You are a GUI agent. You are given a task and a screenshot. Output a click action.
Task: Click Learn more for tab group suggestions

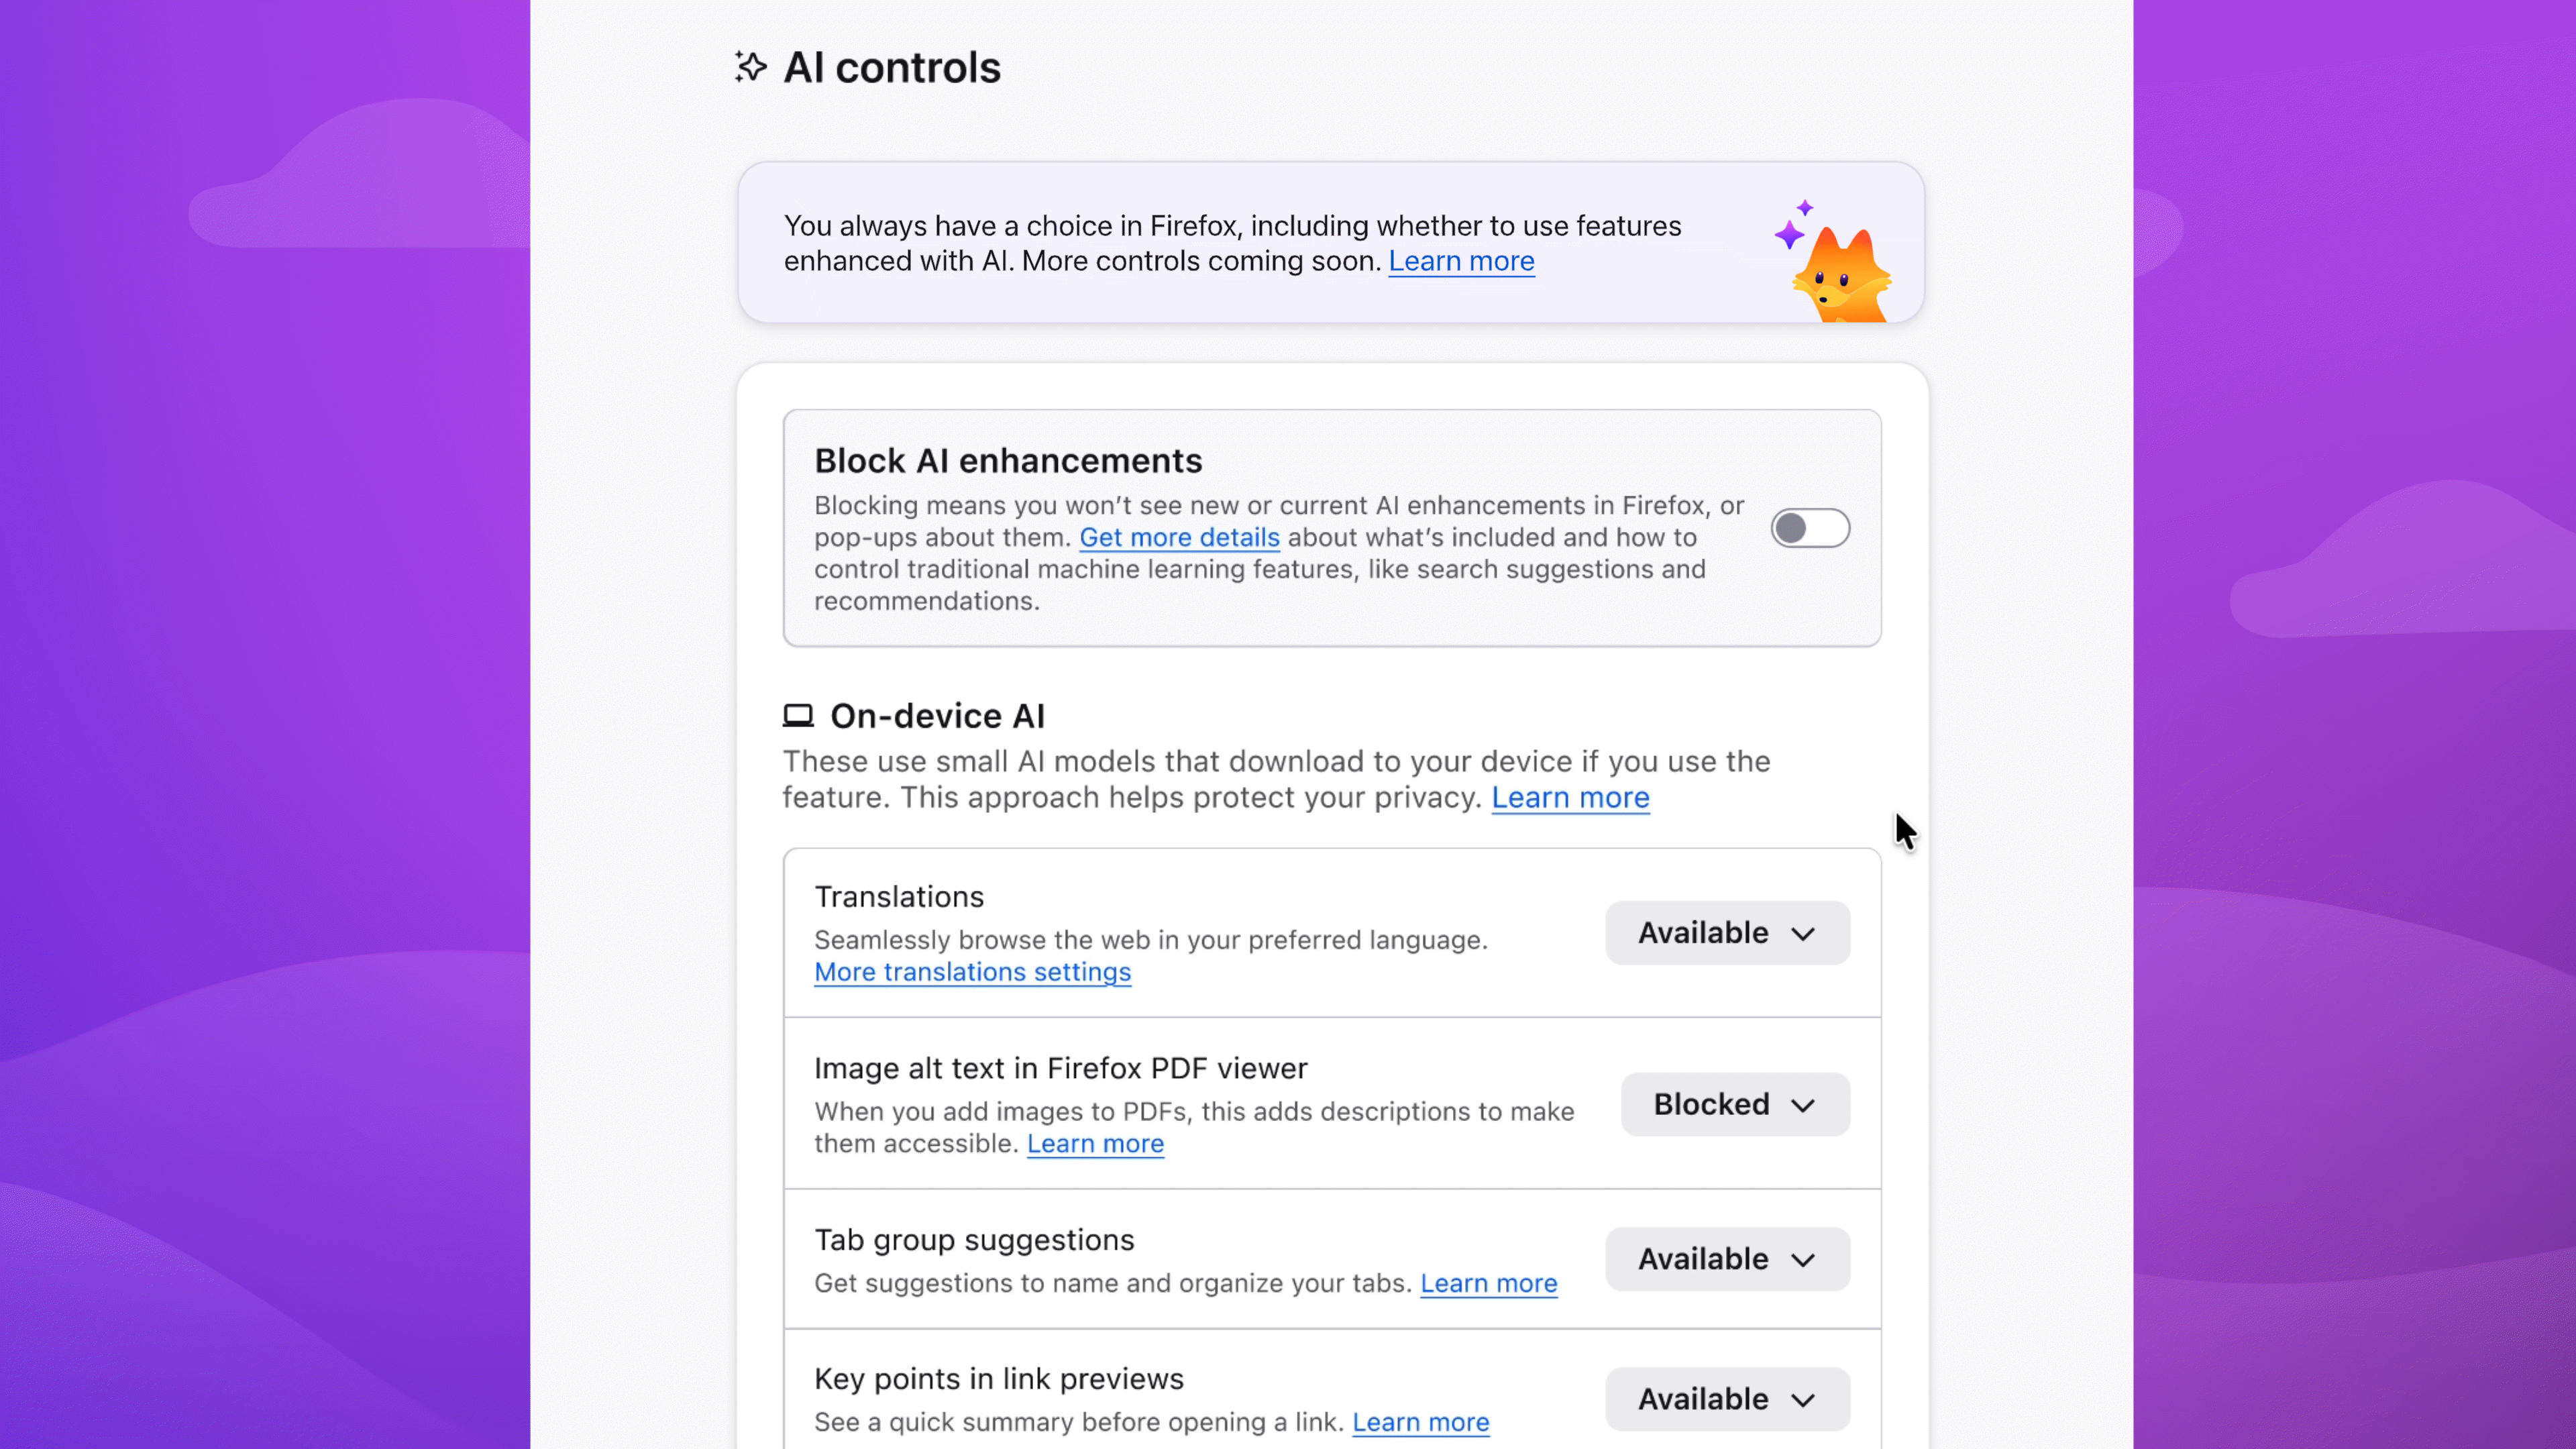[x=1488, y=1283]
